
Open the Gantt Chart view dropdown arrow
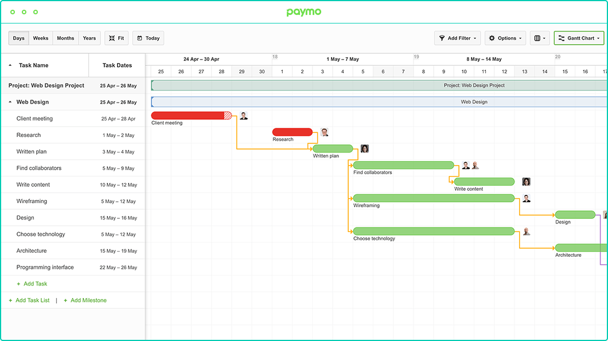pyautogui.click(x=598, y=38)
